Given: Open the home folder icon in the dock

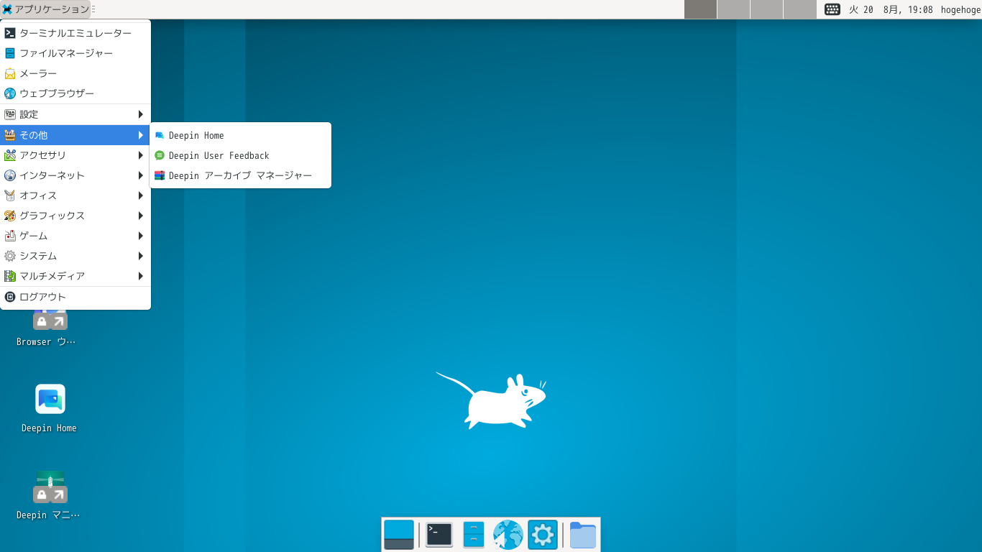Looking at the screenshot, I should pyautogui.click(x=583, y=535).
